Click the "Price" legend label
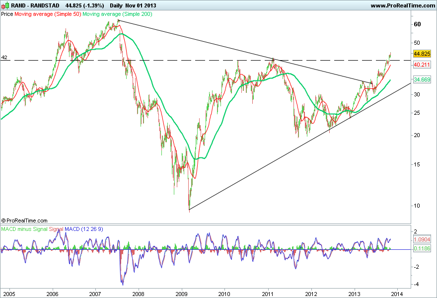This screenshot has width=437, height=298. tap(7, 14)
